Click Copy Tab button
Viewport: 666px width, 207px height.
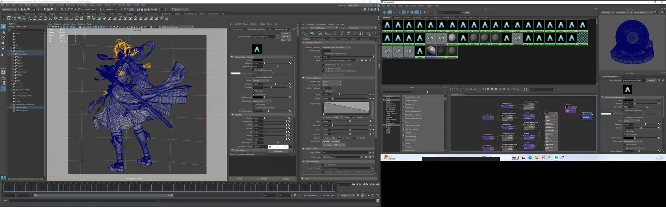coord(285,179)
